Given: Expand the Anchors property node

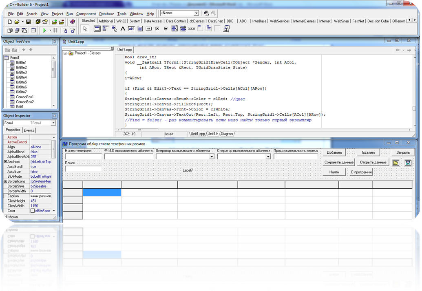Looking at the screenshot, I should pyautogui.click(x=5, y=162).
